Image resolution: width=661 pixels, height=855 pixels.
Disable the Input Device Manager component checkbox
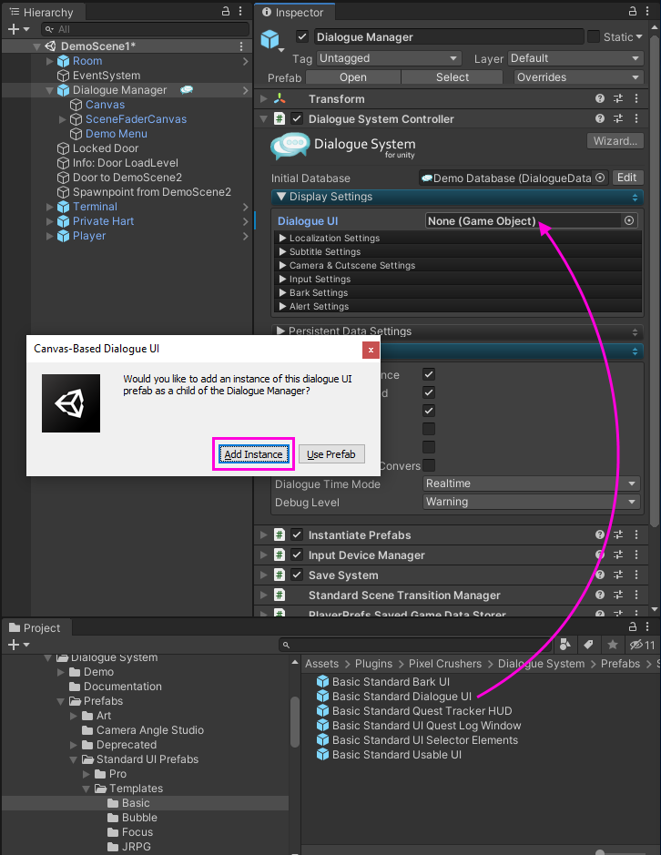(297, 555)
